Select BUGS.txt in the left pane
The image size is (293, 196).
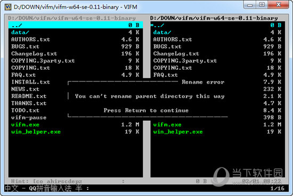click(25, 46)
